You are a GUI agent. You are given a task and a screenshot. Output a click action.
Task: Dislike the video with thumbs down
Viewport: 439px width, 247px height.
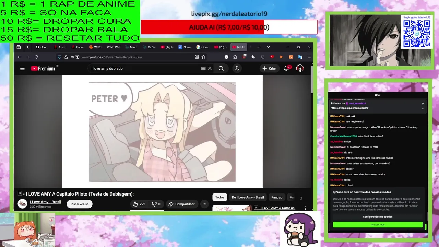point(156,204)
